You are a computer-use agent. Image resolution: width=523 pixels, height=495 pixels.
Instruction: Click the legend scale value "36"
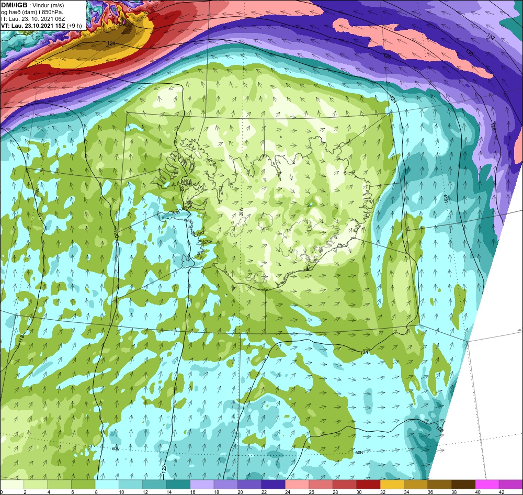430,492
